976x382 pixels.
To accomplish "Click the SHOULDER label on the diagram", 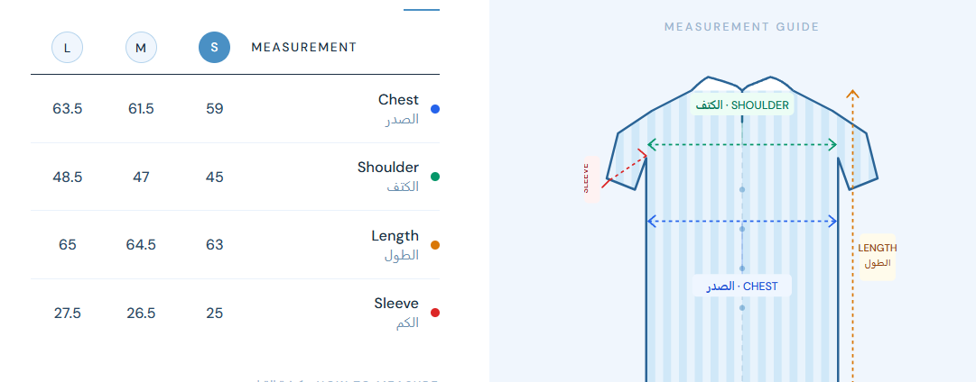I will [x=742, y=105].
